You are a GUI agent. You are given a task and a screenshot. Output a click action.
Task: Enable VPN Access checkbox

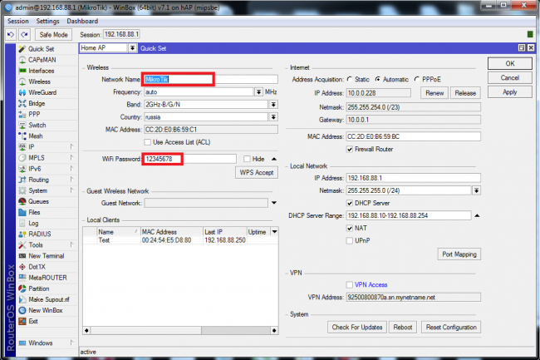click(350, 284)
